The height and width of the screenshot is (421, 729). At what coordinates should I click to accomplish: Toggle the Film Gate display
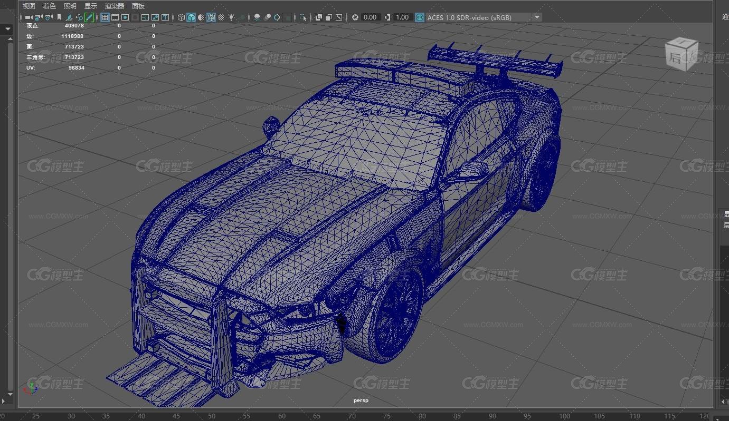(115, 17)
